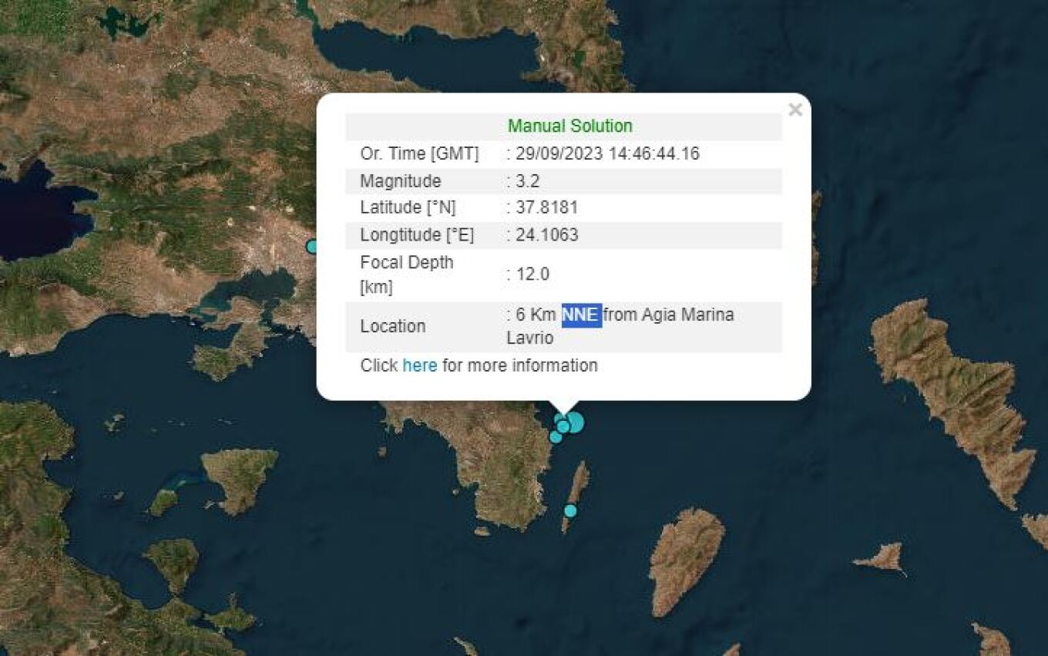Click the longitude value 24.1063

point(546,235)
